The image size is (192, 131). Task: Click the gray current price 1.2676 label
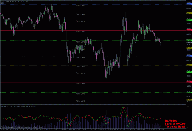pyautogui.click(x=189, y=43)
